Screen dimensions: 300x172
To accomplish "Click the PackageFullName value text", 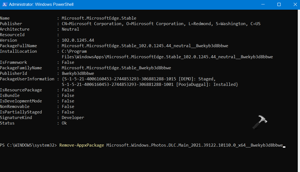I will (145, 46).
